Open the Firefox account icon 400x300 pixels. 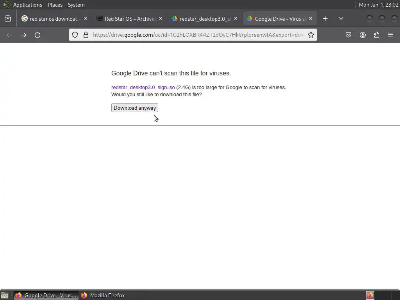point(362,35)
